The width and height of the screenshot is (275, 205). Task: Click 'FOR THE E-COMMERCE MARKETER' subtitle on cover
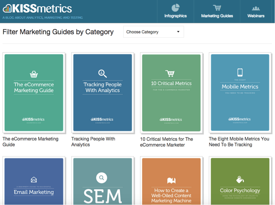click(171, 90)
